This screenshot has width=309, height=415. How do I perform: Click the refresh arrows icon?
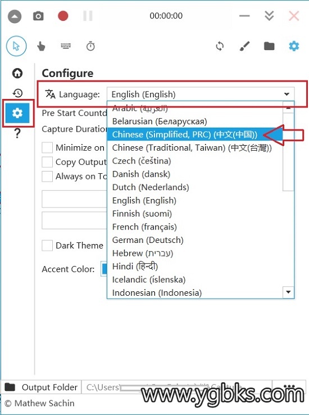click(220, 46)
